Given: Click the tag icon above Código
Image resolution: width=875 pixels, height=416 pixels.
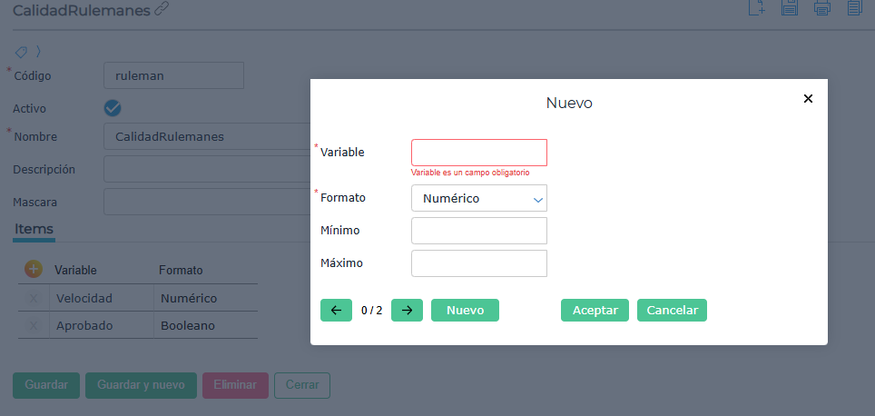Looking at the screenshot, I should [x=22, y=52].
